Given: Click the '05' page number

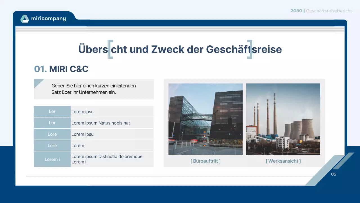Looking at the screenshot, I should point(334,174).
